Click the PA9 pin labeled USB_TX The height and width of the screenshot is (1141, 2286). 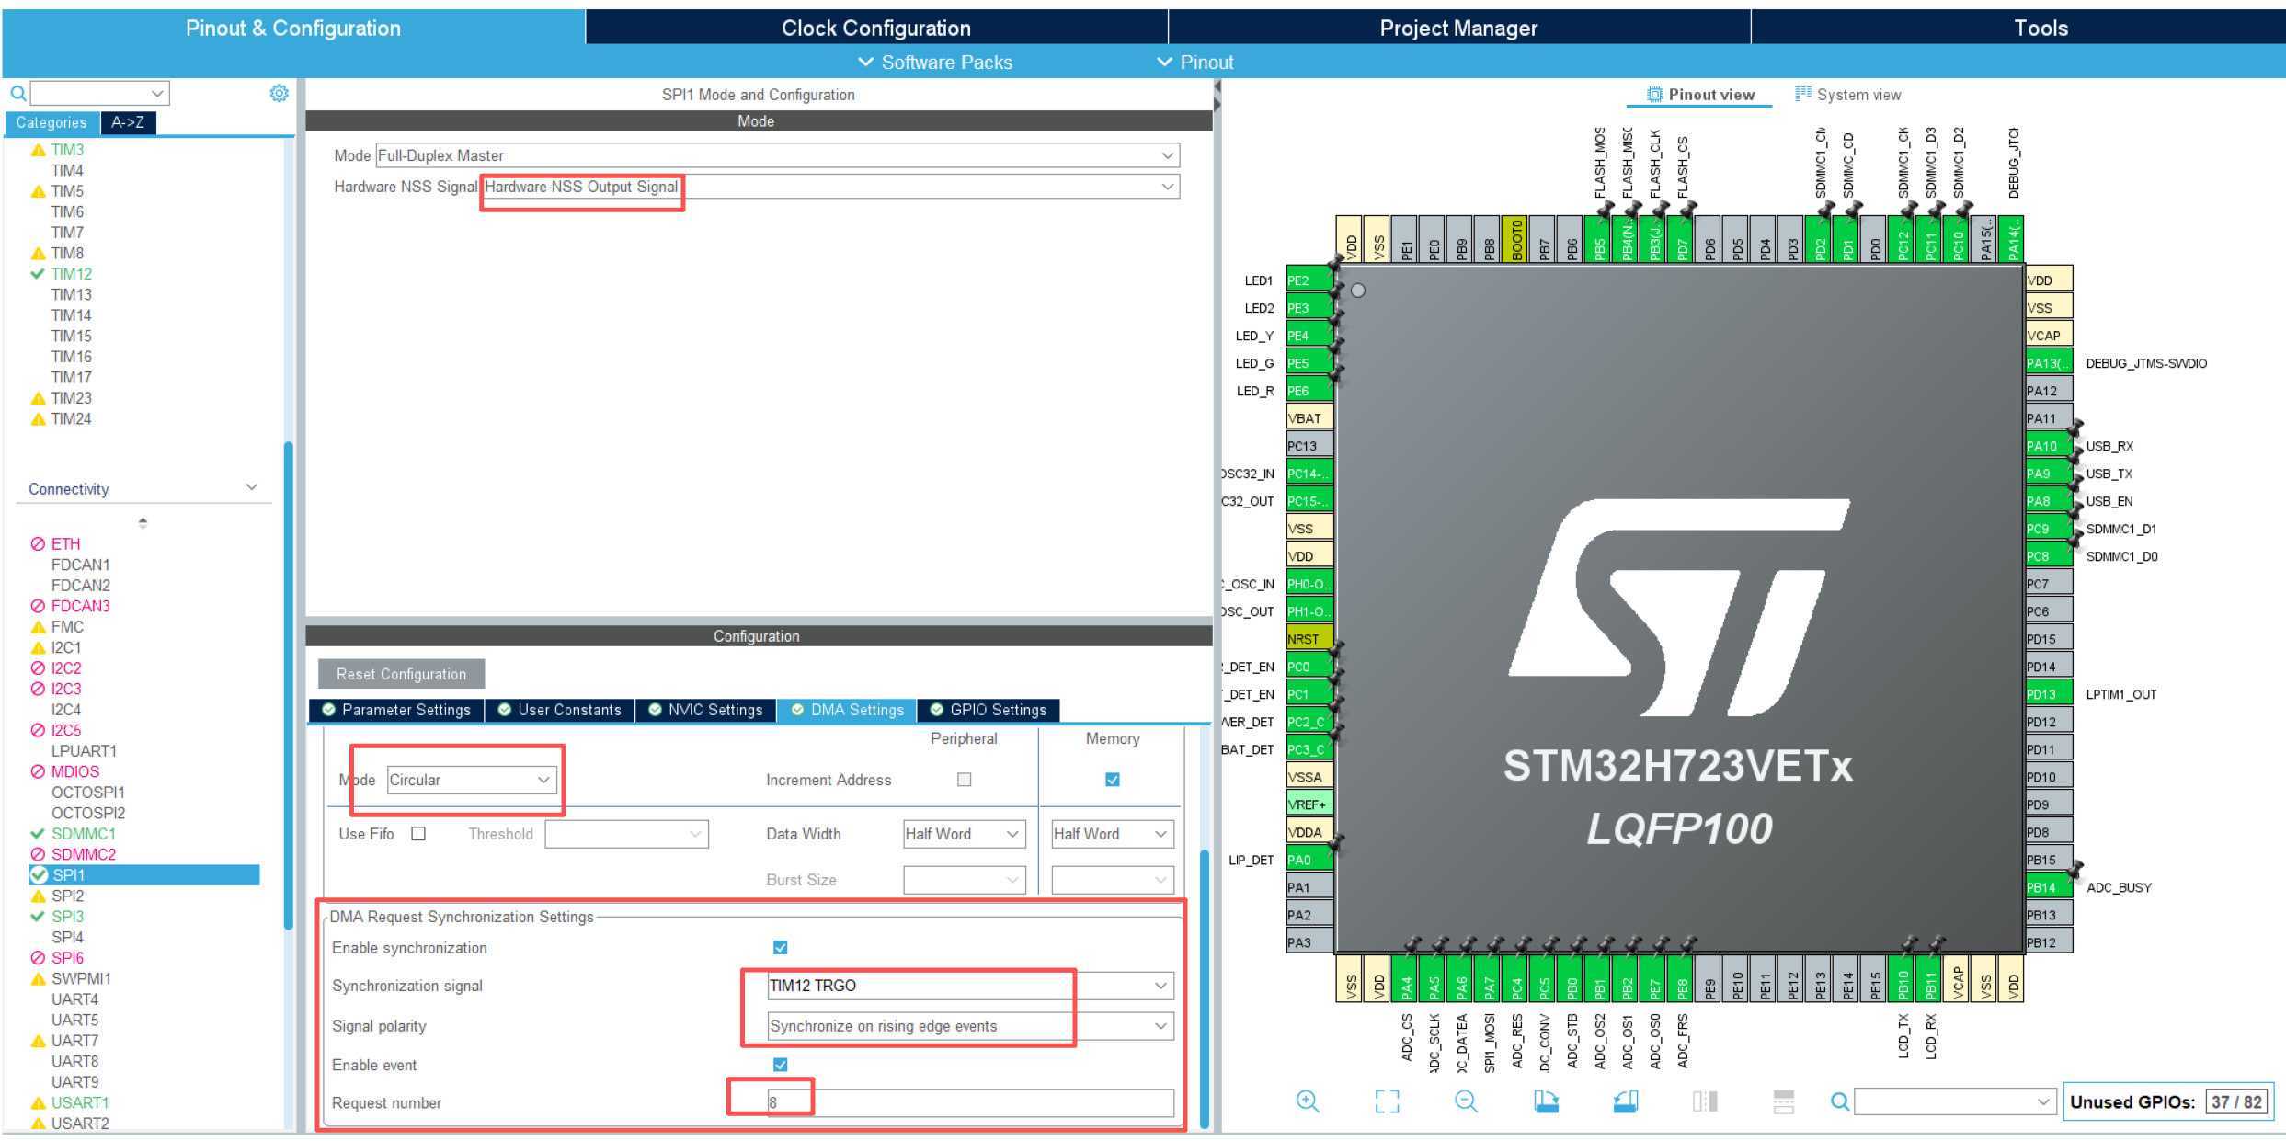pyautogui.click(x=2049, y=474)
